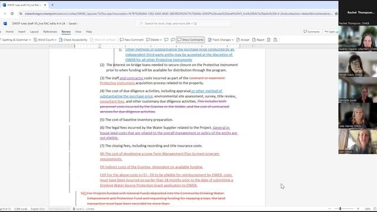Click Level 2 - Limited sensitivity label
Screen dimensions: 377x212
tap(84, 209)
